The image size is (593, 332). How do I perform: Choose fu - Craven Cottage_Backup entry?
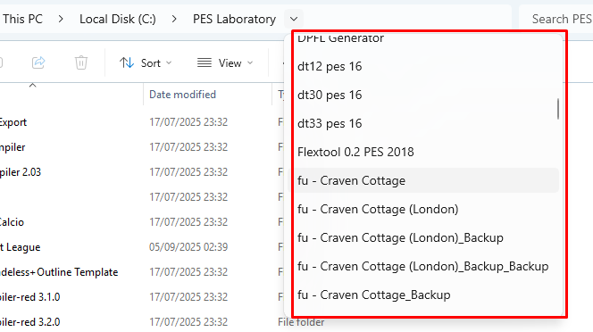pos(426,295)
